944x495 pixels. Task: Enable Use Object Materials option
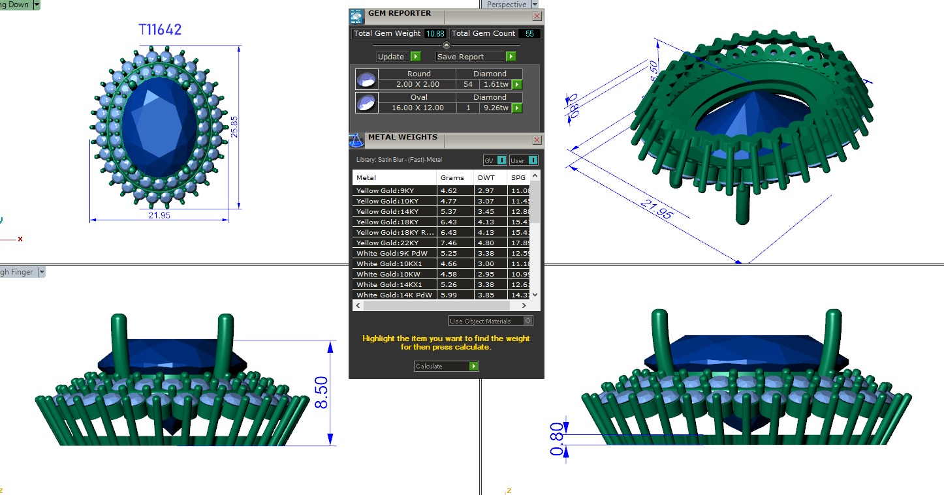tap(528, 321)
